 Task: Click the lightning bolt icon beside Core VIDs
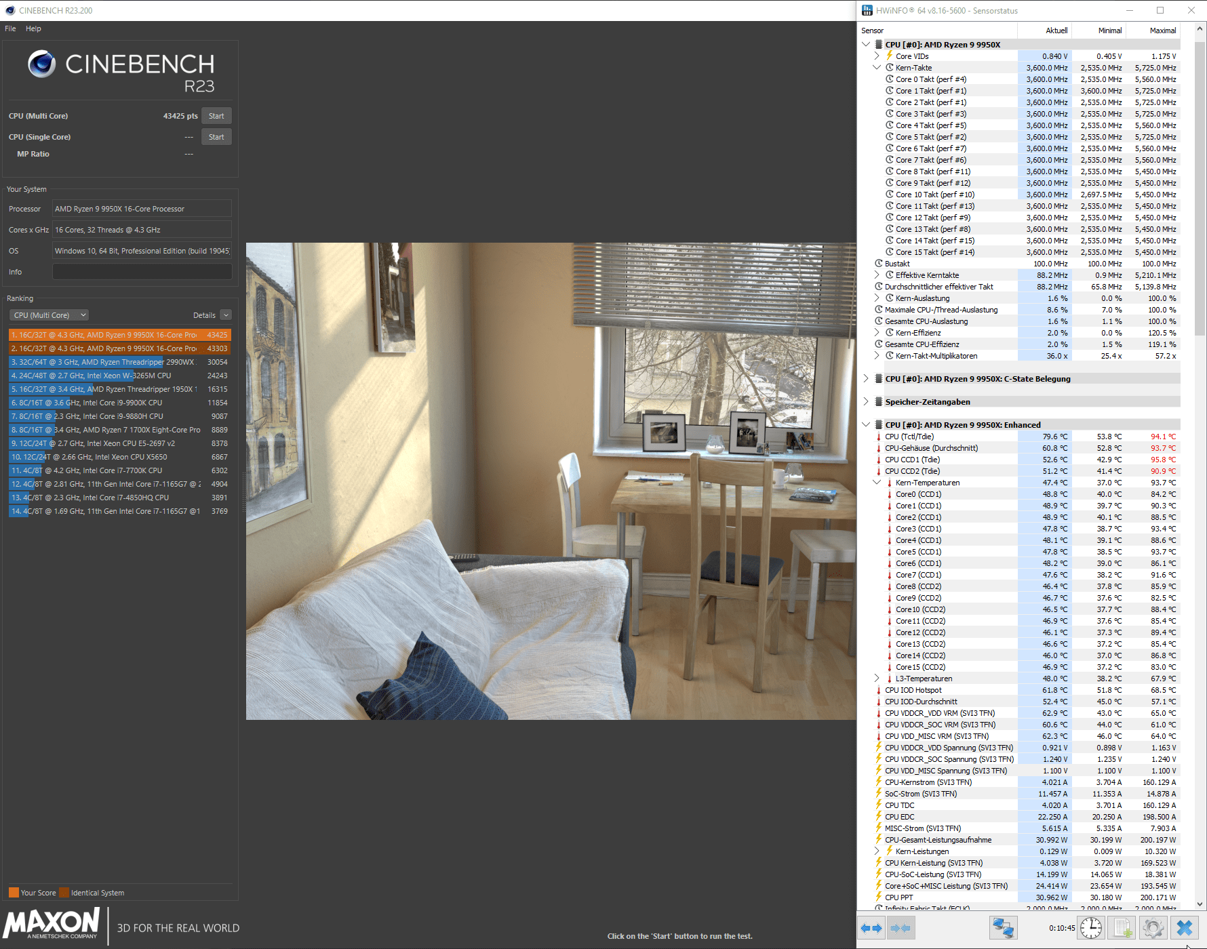[890, 56]
